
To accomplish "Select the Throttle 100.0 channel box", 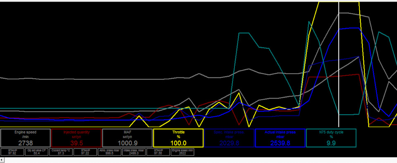I will pos(179,138).
